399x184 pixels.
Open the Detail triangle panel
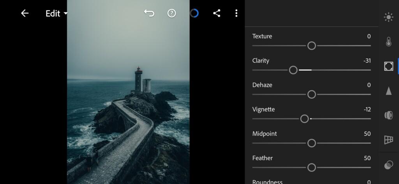[x=388, y=91]
